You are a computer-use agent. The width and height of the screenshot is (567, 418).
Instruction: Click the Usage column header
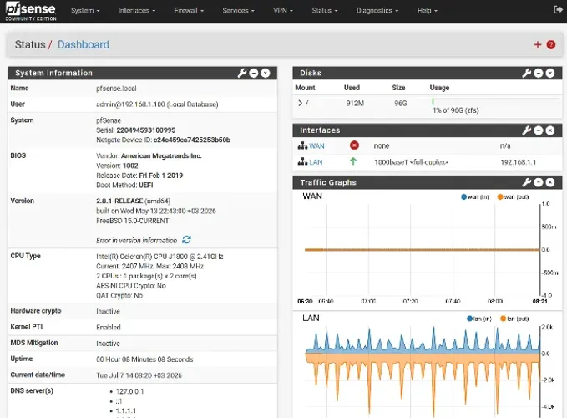pyautogui.click(x=439, y=88)
